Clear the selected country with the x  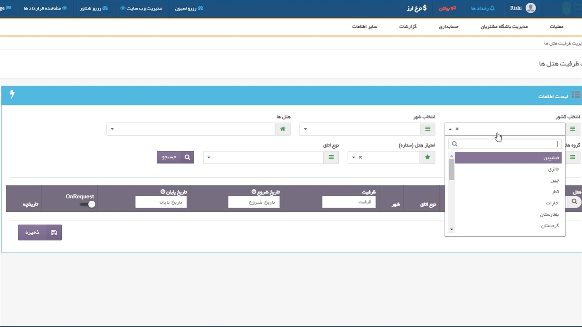click(x=457, y=129)
